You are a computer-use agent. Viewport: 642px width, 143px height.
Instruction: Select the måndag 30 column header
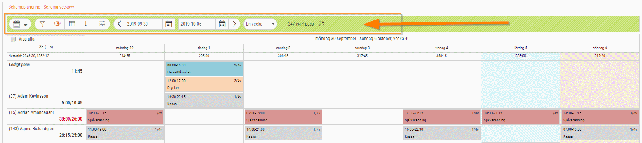[125, 48]
